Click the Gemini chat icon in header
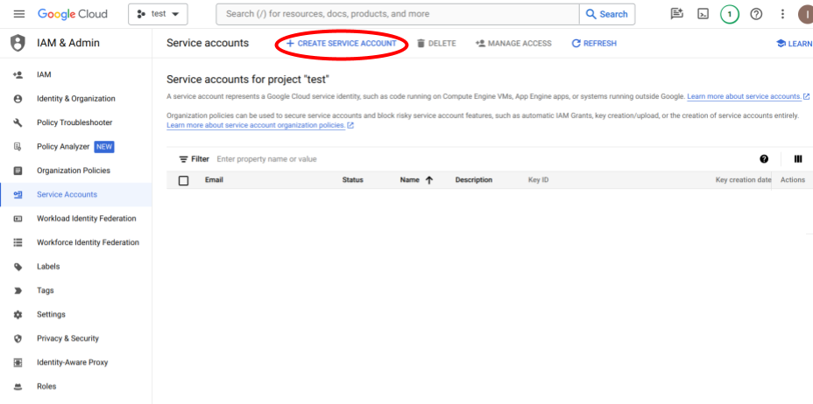 pos(675,14)
